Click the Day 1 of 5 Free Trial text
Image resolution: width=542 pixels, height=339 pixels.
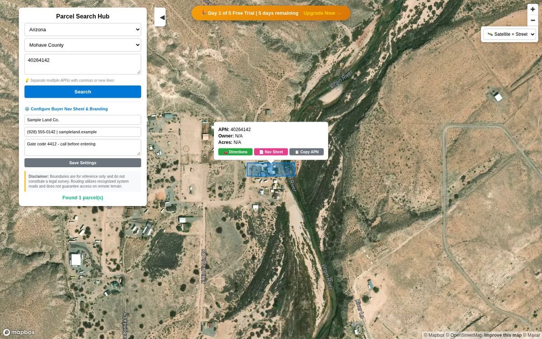pyautogui.click(x=249, y=13)
